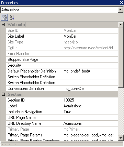Select the Label property name
This screenshot has width=124, height=147.
(x=12, y=106)
